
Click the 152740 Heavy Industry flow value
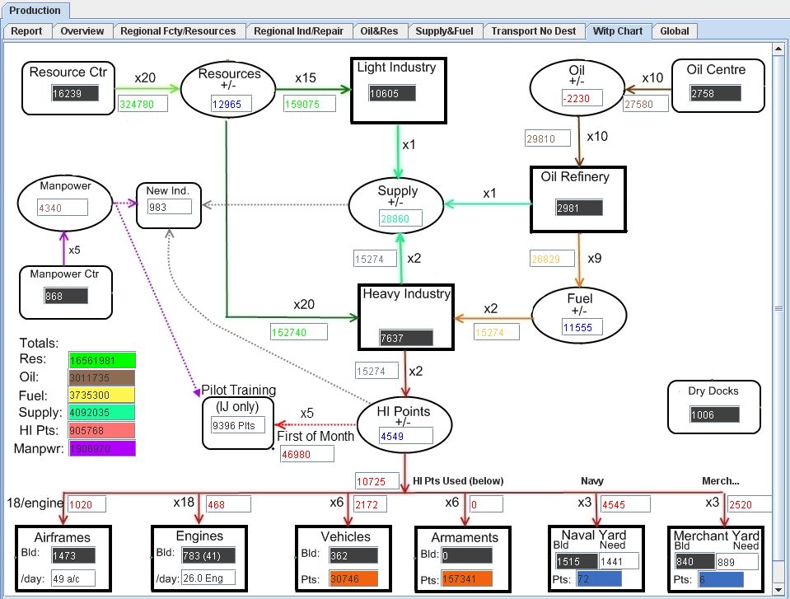[299, 333]
